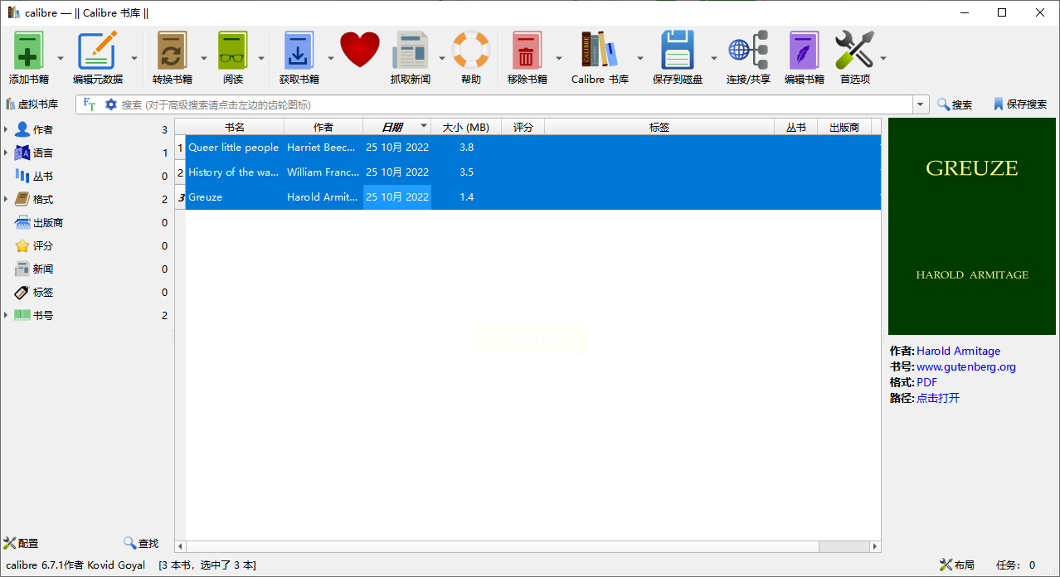Open 编辑元数据 metadata editor icon
Screen dimensions: 1060x577
(x=98, y=51)
